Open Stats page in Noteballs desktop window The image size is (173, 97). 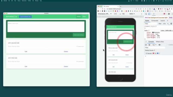point(84,17)
